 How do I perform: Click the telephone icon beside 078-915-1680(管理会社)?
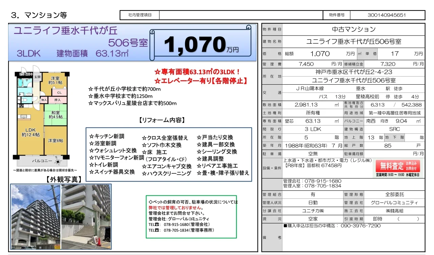[x=157, y=225]
